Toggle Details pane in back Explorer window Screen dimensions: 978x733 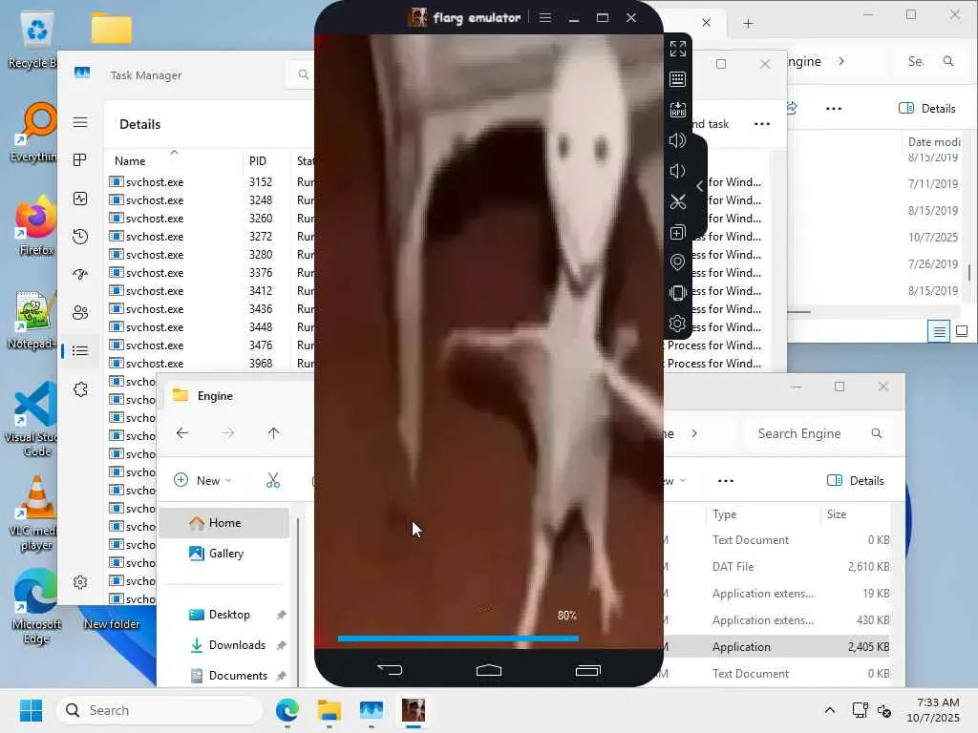coord(926,109)
